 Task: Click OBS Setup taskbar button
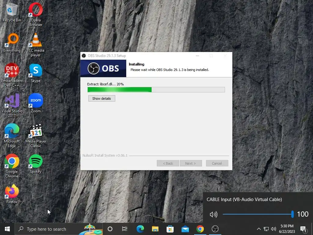[215, 229]
